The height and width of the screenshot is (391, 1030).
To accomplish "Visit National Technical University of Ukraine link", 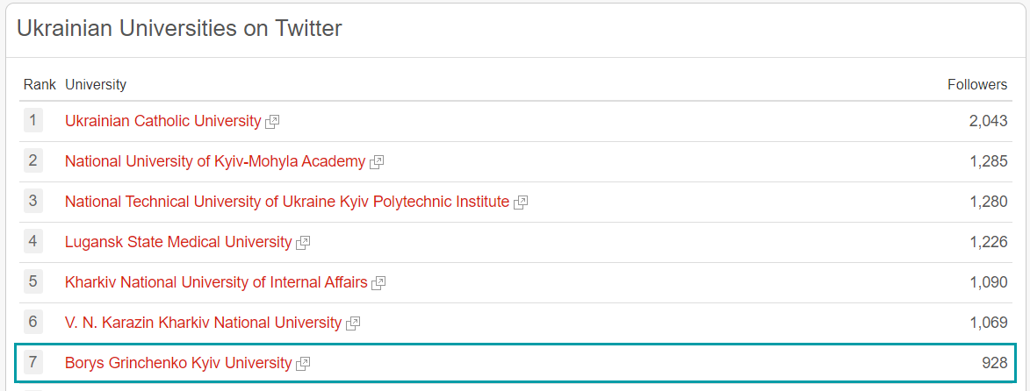I will tap(286, 202).
